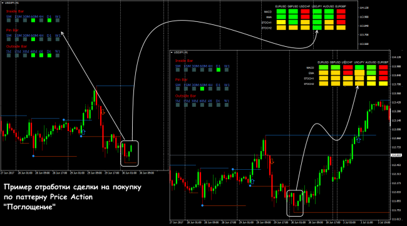
Task: Click the green D1 Inside Bar box in the right chart
Action: pyautogui.click(x=219, y=70)
